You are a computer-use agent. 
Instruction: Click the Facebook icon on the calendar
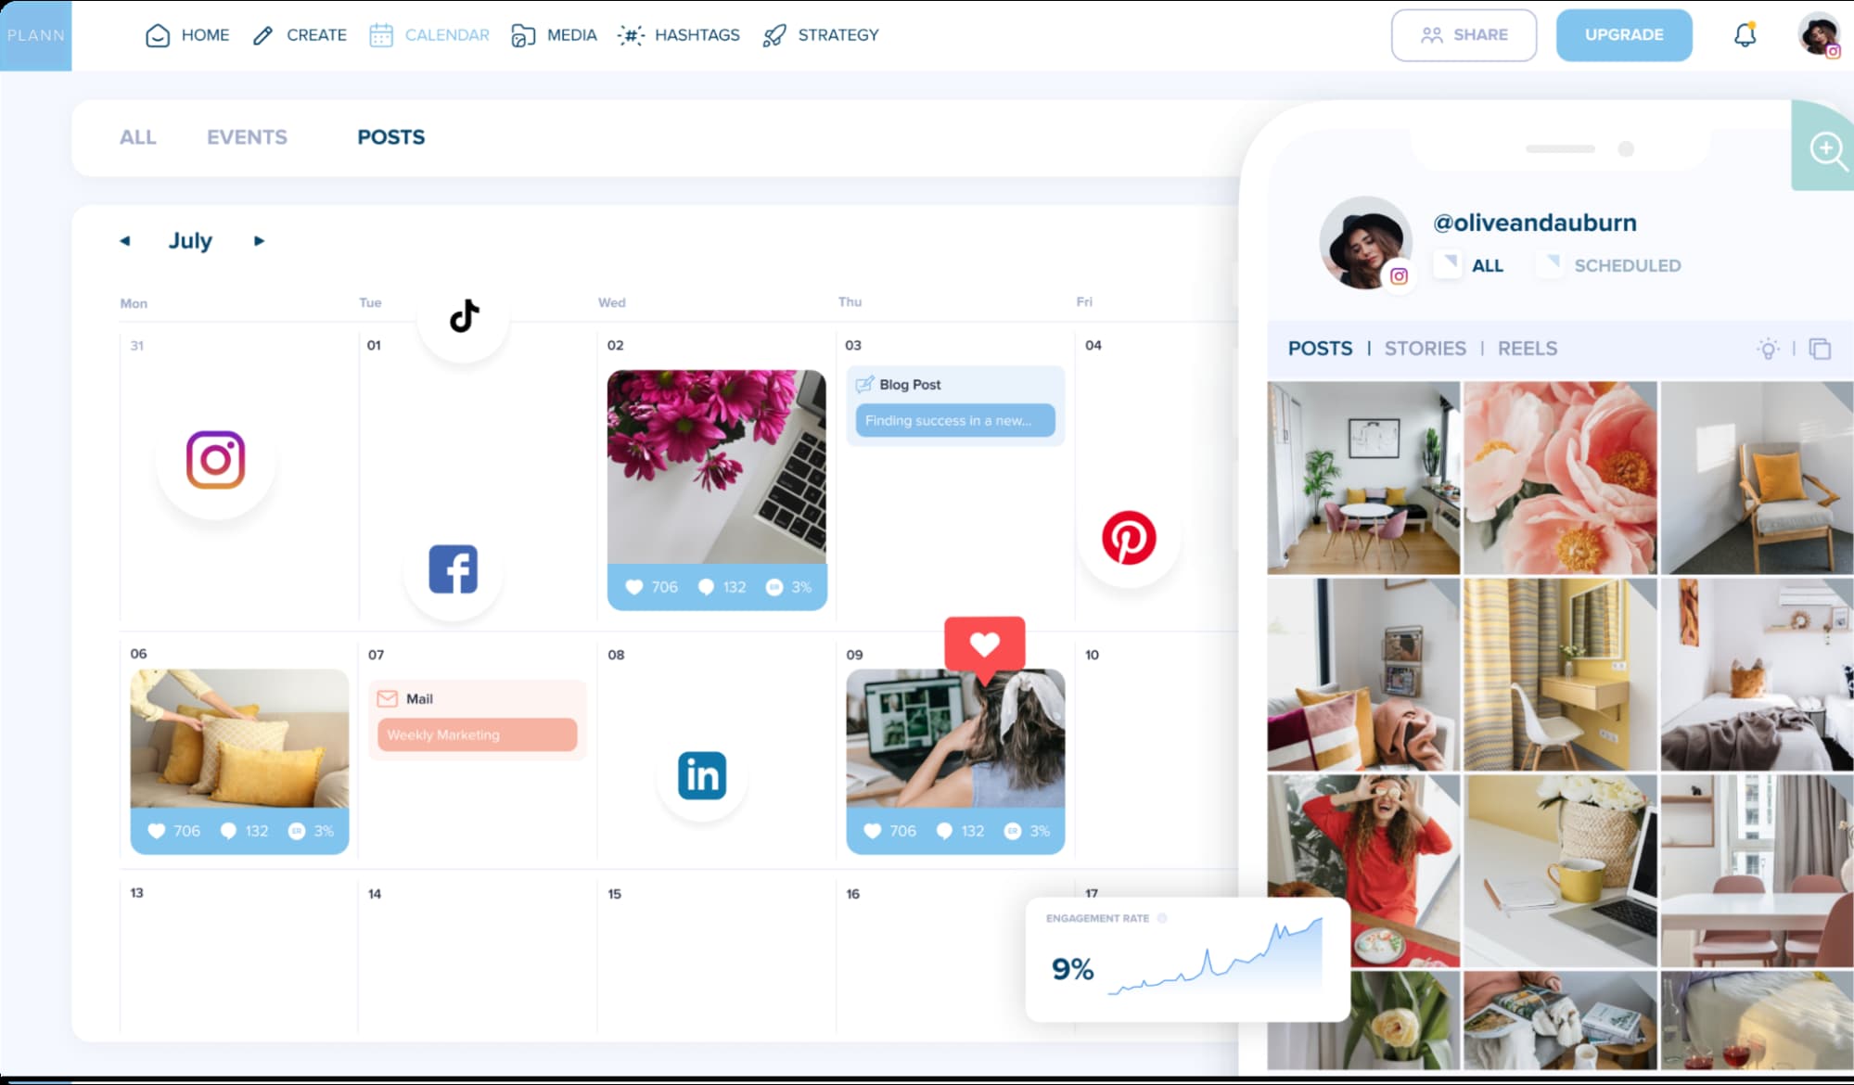453,569
